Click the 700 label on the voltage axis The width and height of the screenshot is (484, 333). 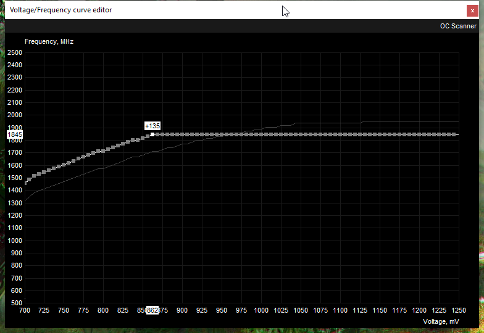(x=25, y=310)
